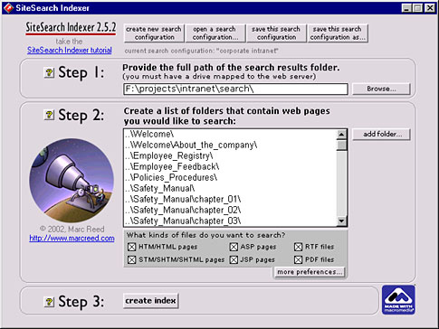This screenshot has height=329, width=439.
Task: Toggle the PDF files checkbox
Action: coord(298,259)
